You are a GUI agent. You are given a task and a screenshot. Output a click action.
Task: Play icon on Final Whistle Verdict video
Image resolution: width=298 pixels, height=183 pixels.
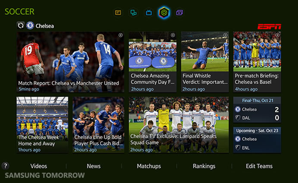225,35
